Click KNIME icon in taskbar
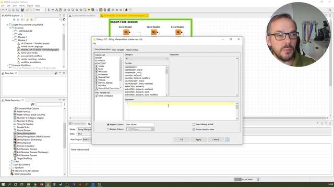 click(48, 184)
